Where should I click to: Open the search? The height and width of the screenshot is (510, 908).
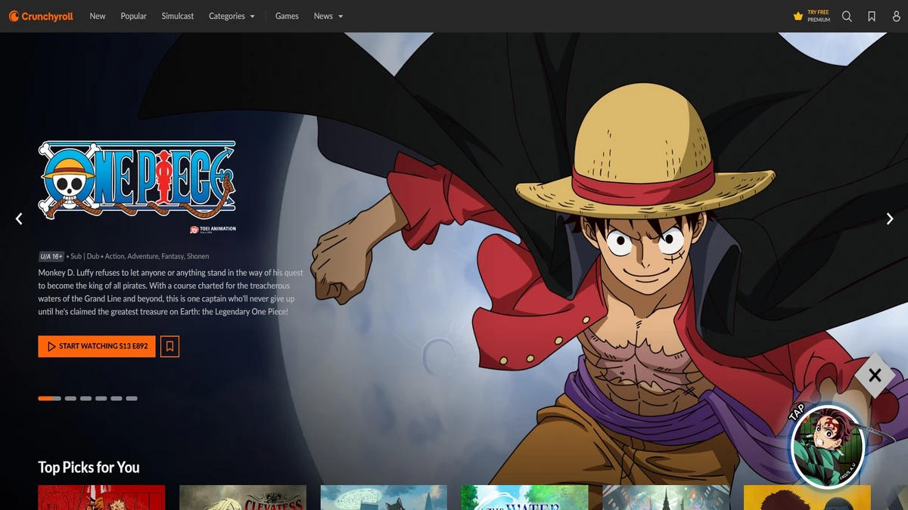pyautogui.click(x=847, y=16)
